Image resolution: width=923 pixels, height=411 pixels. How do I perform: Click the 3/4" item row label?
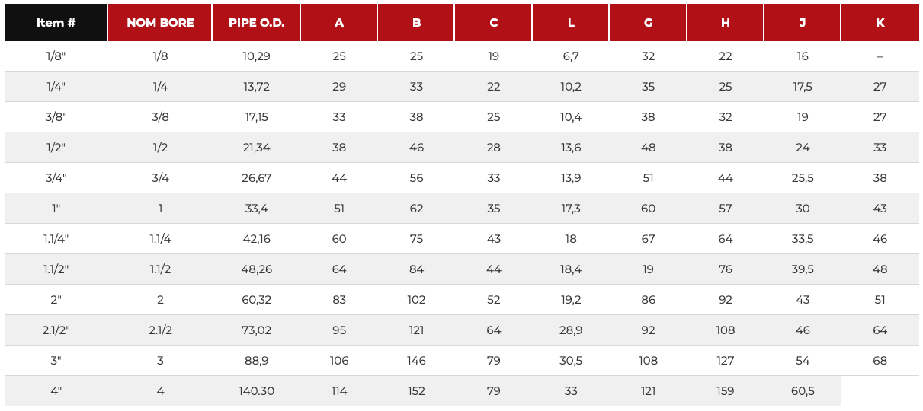pyautogui.click(x=56, y=178)
